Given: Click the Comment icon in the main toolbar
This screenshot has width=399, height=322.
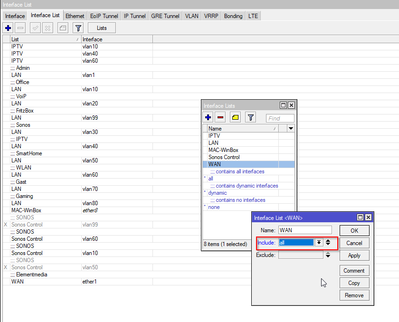Looking at the screenshot, I should (x=63, y=28).
